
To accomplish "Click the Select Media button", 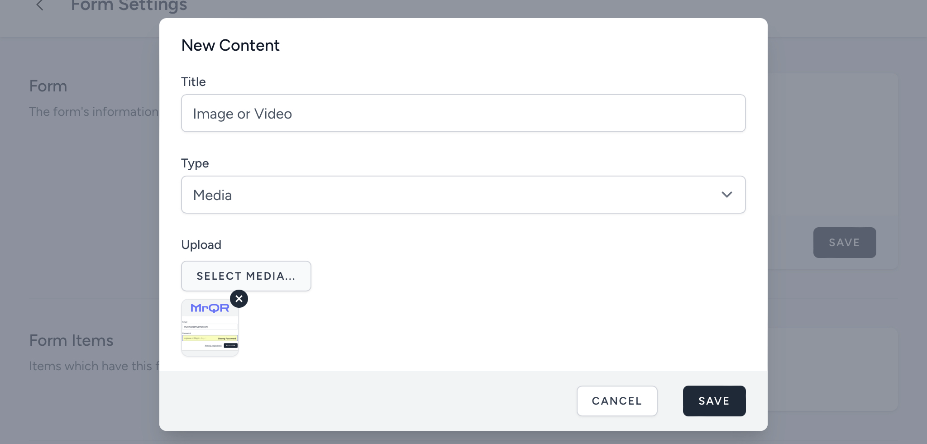I will 246,276.
